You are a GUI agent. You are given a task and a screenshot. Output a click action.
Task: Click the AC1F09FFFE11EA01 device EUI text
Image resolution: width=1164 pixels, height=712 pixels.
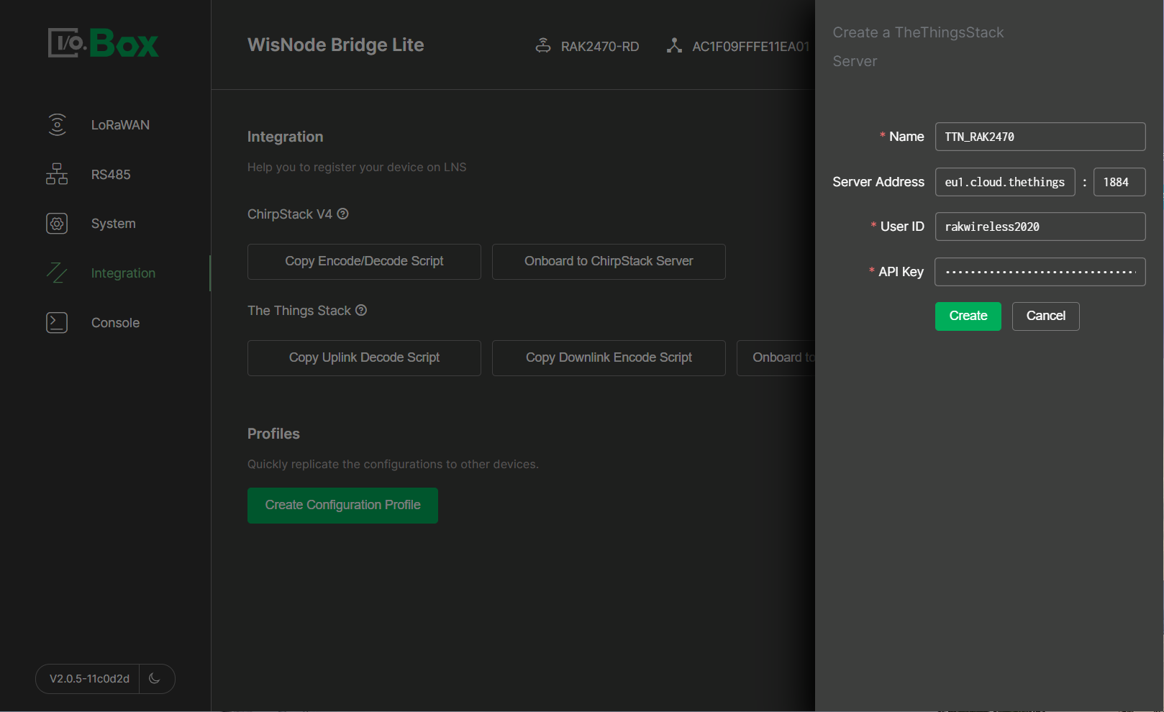coord(751,46)
